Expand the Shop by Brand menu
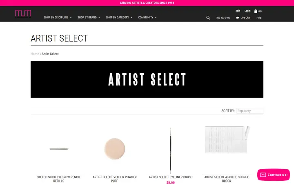 pos(89,18)
